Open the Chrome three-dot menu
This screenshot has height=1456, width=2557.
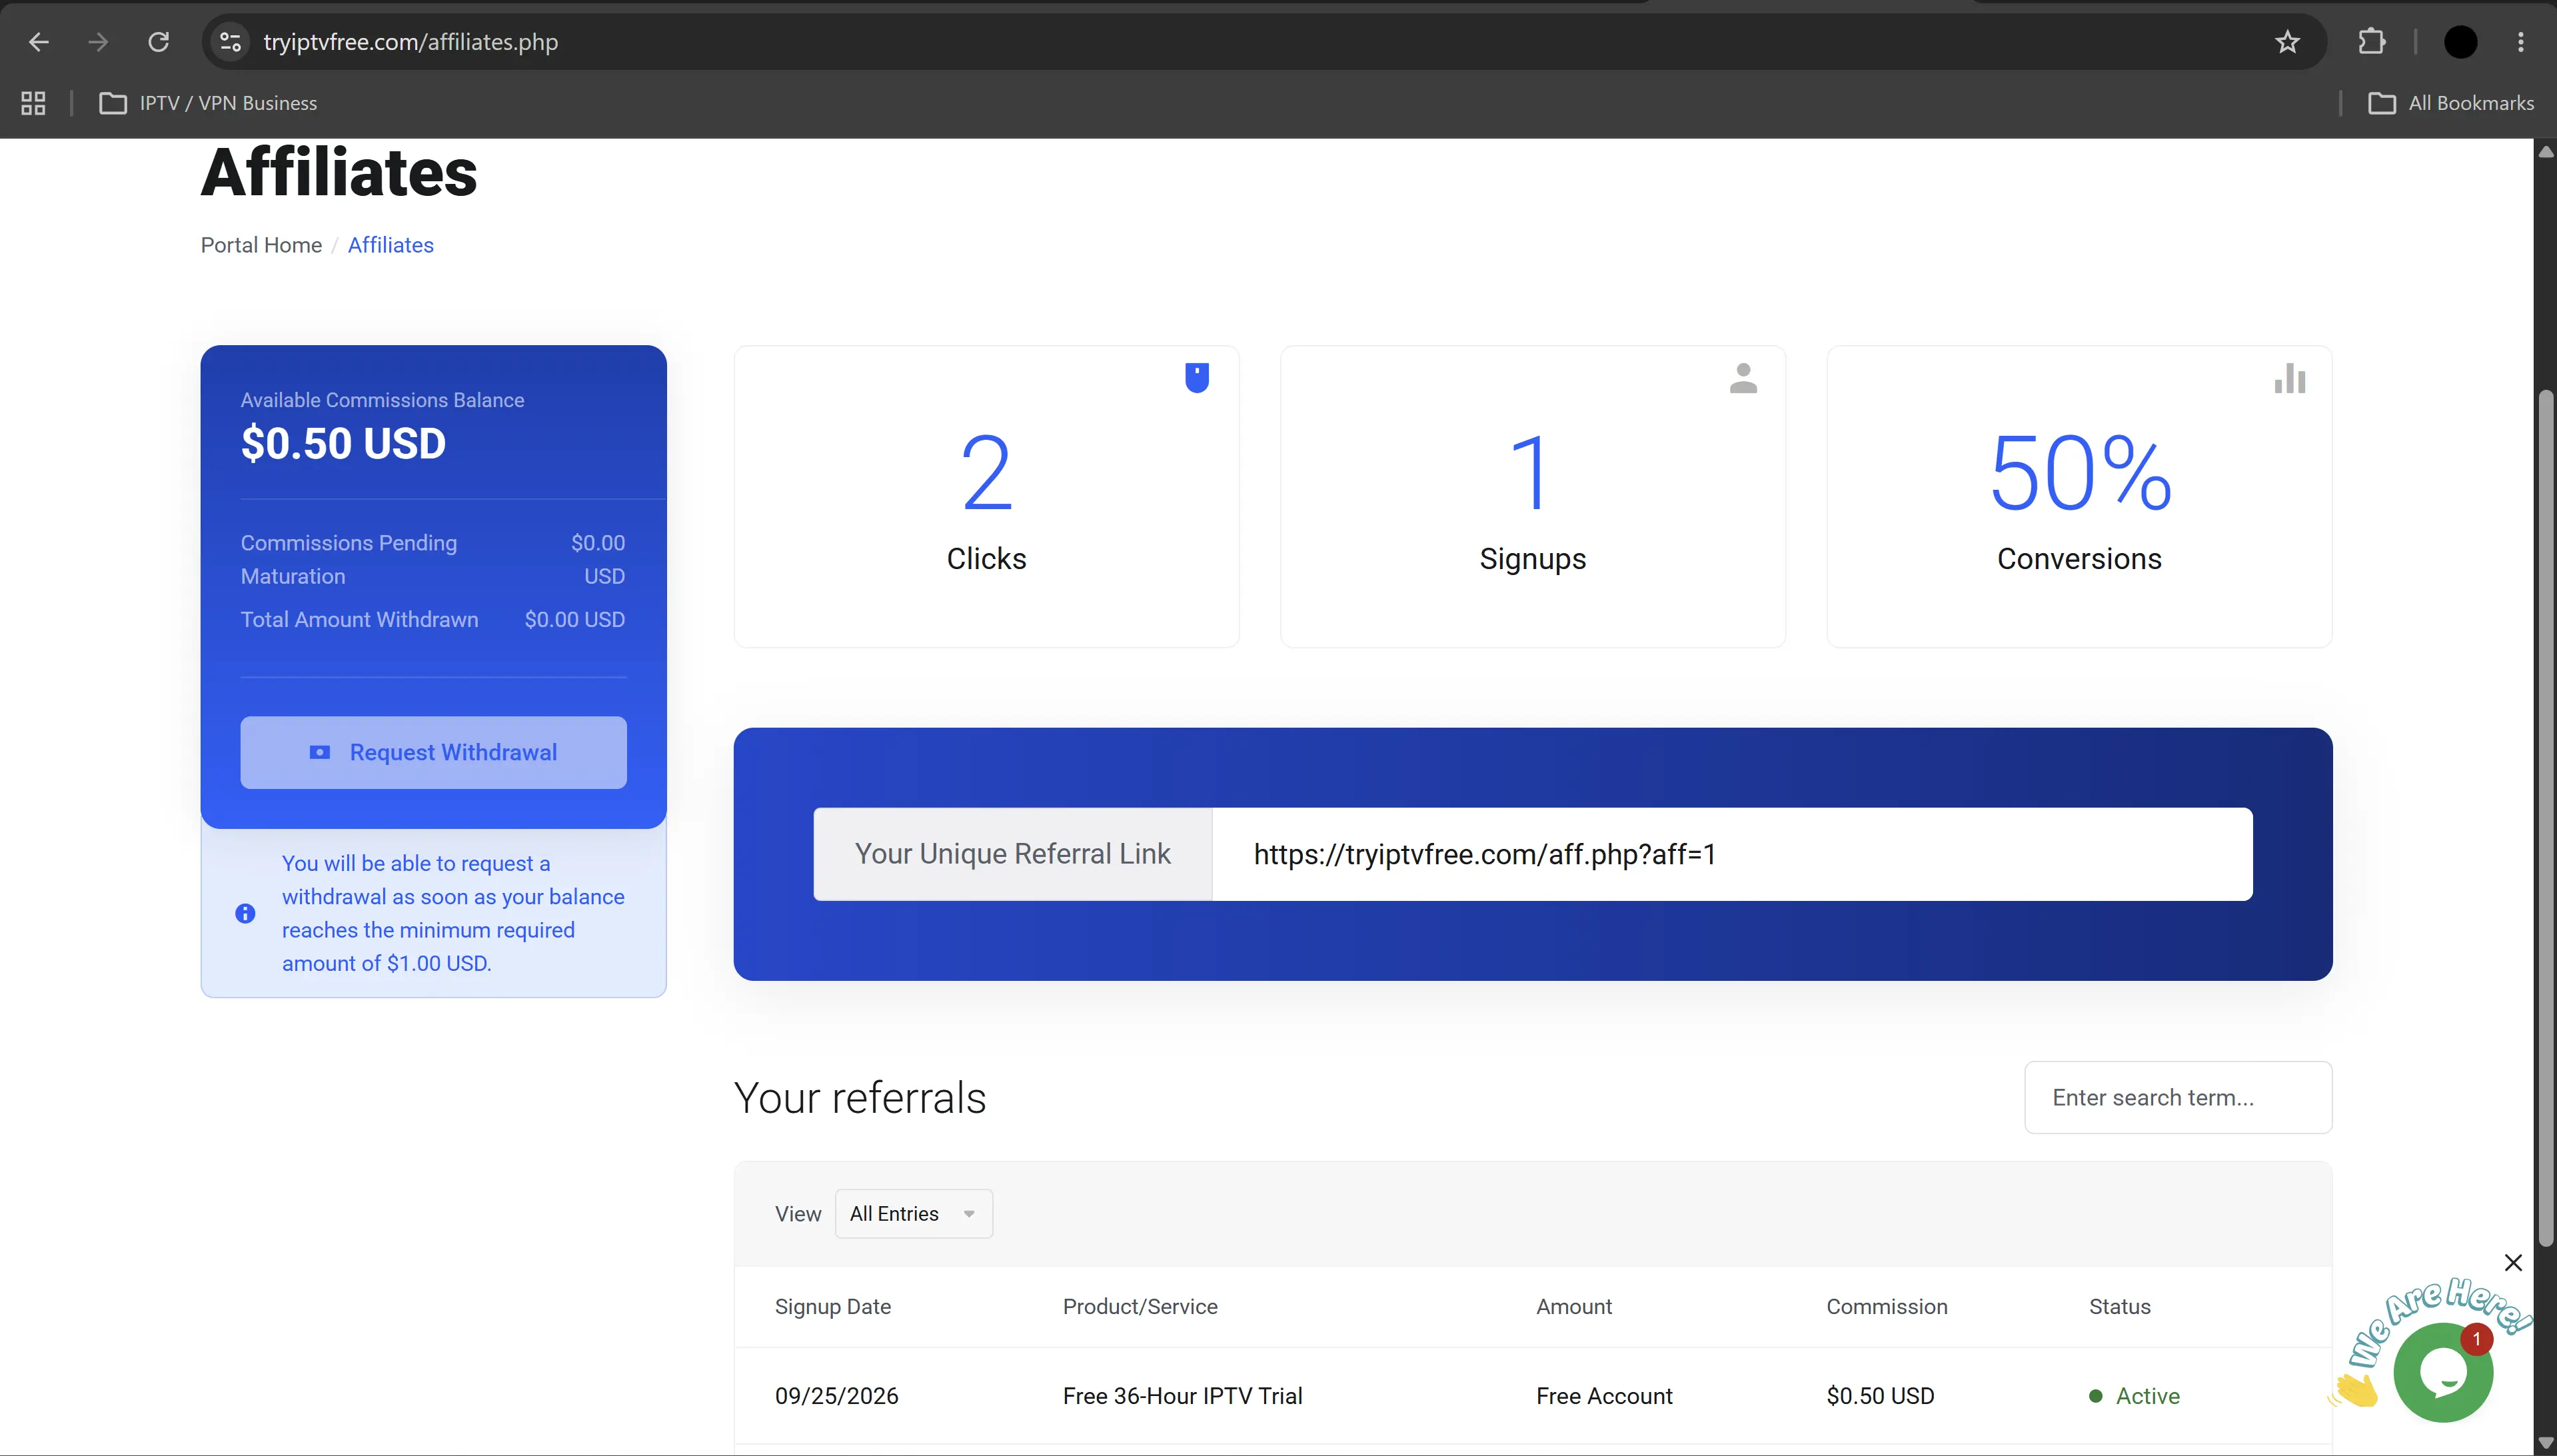2521,42
